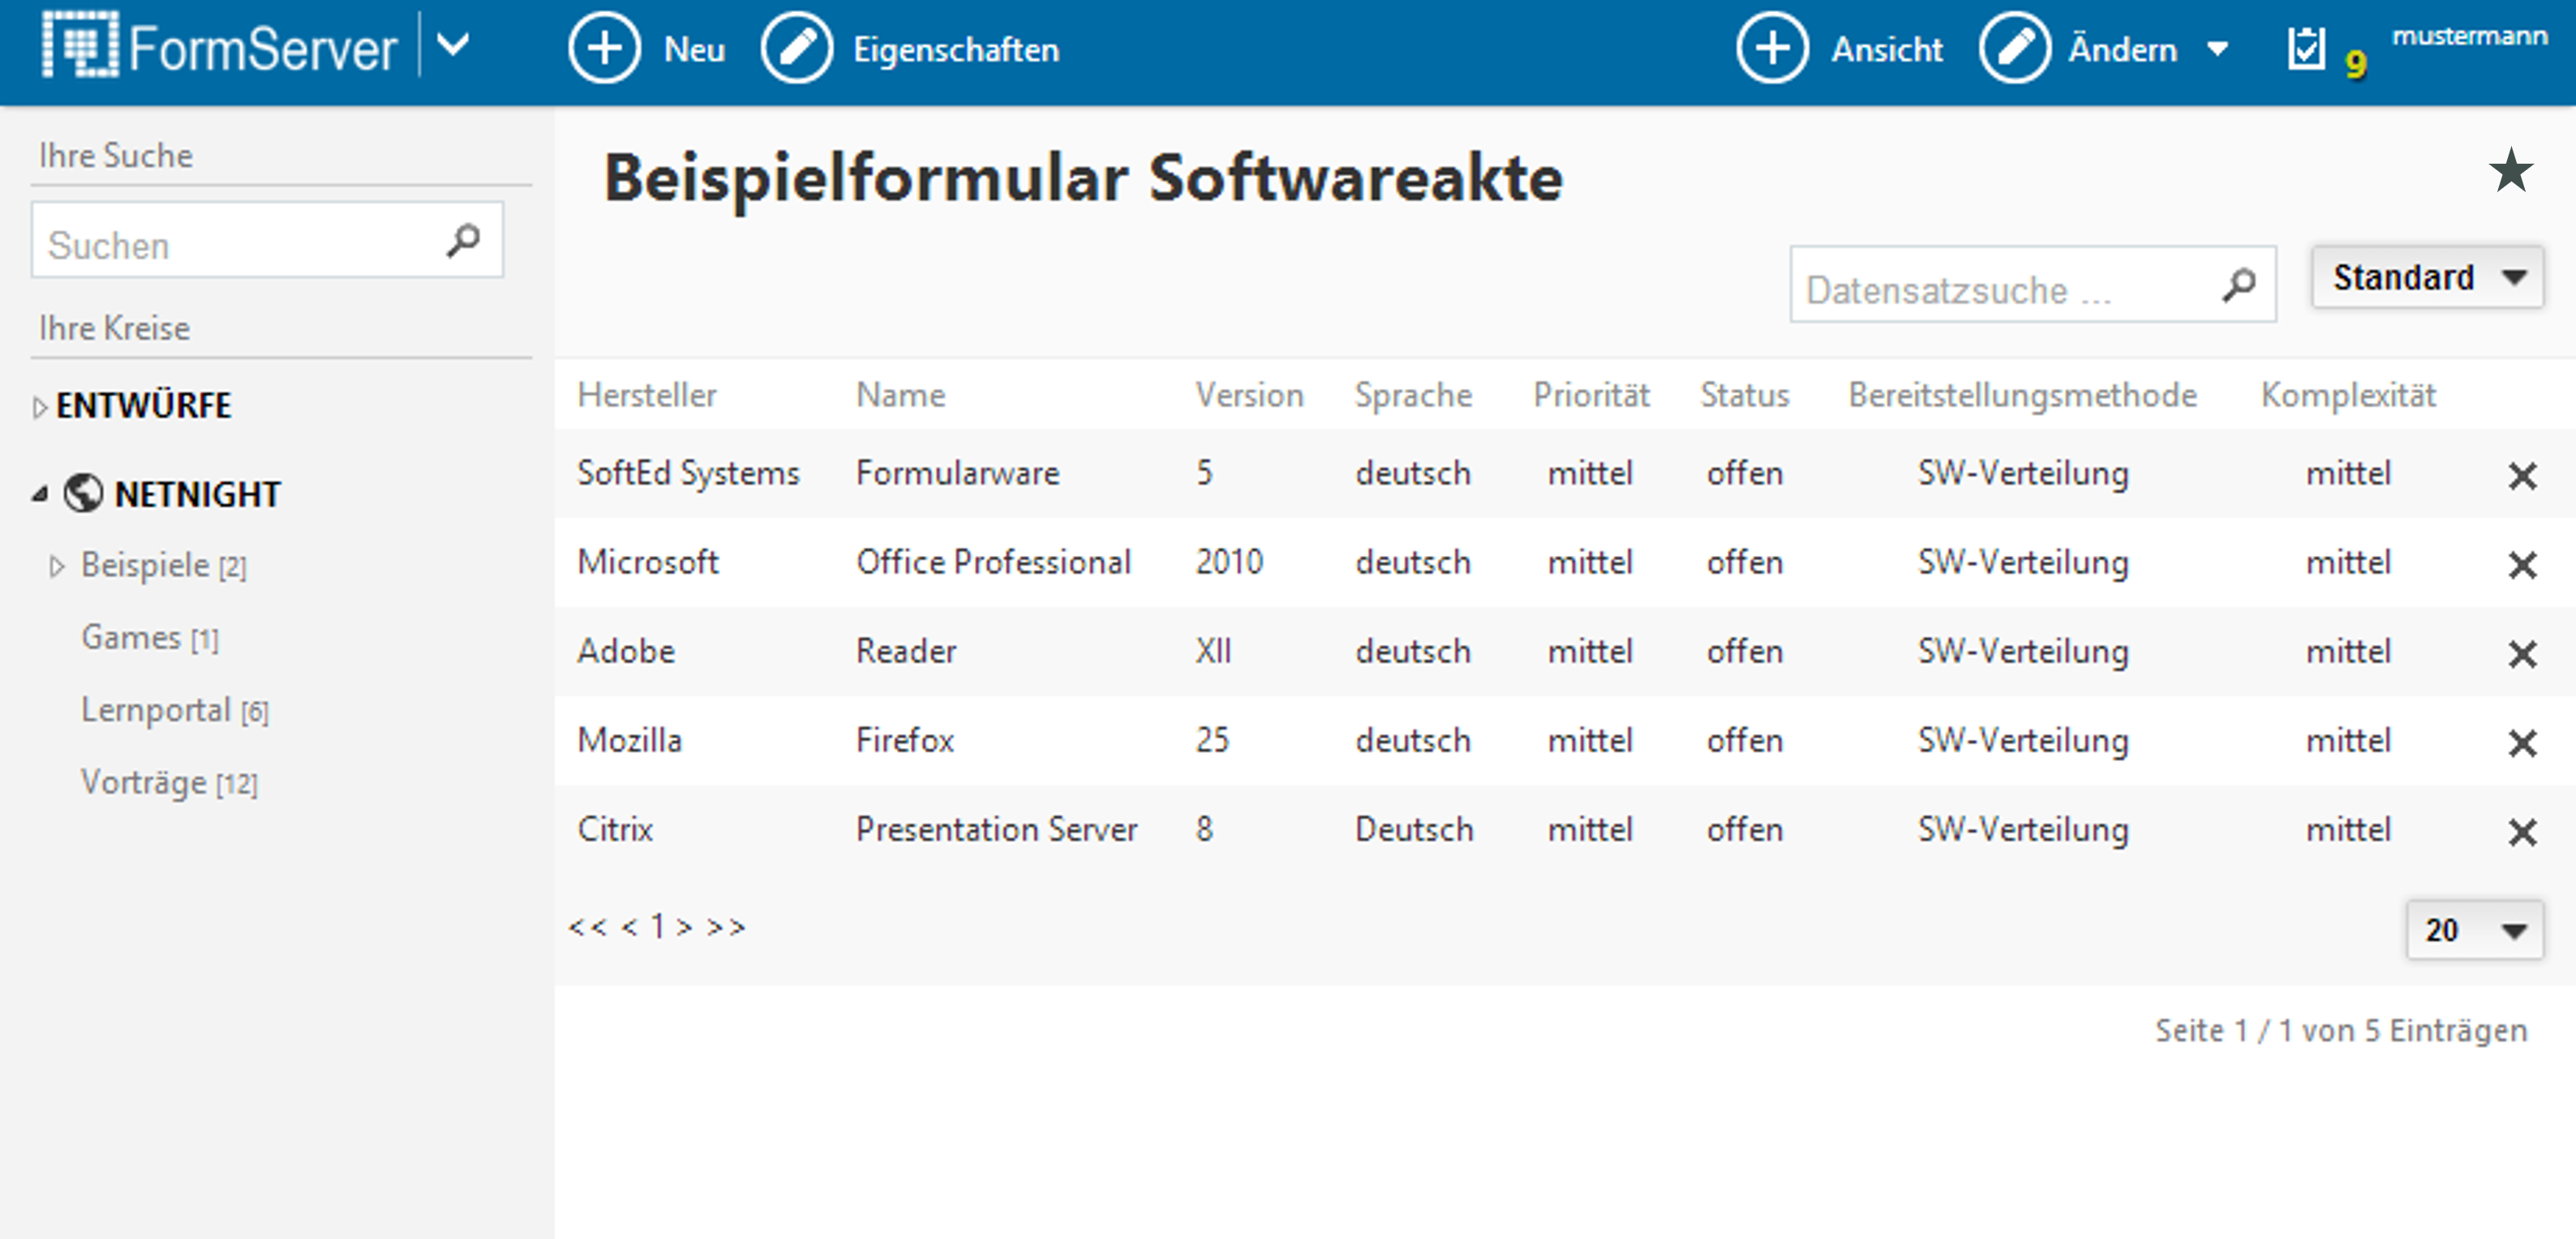Click the Eigenschaften label in toolbar

click(956, 50)
